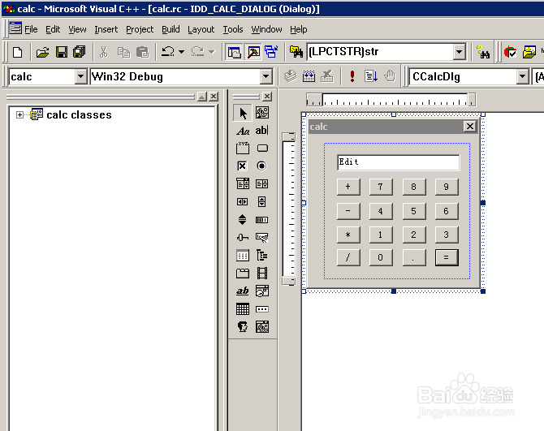Viewport: 544px width, 431px height.
Task: Click the Edit text box in calc dialog
Action: 399,162
